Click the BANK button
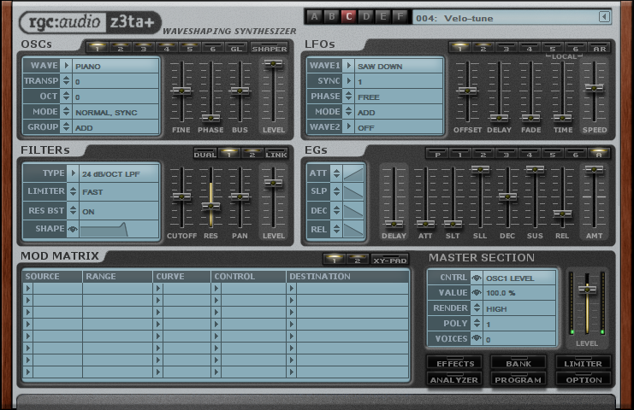 click(518, 363)
